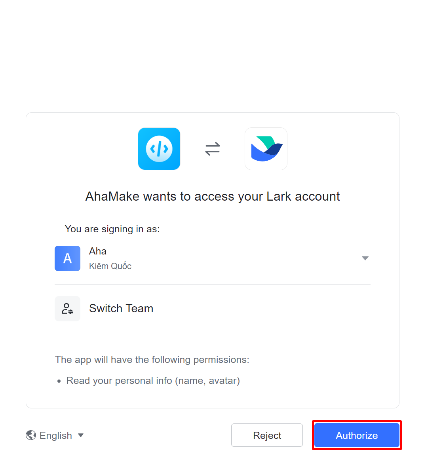Viewport: 424px width, 465px height.
Task: Click the Kiêm Quốc user name
Action: tap(110, 266)
